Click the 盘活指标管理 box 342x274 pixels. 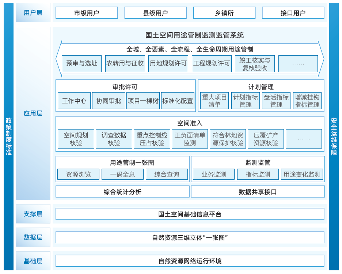click(276, 101)
